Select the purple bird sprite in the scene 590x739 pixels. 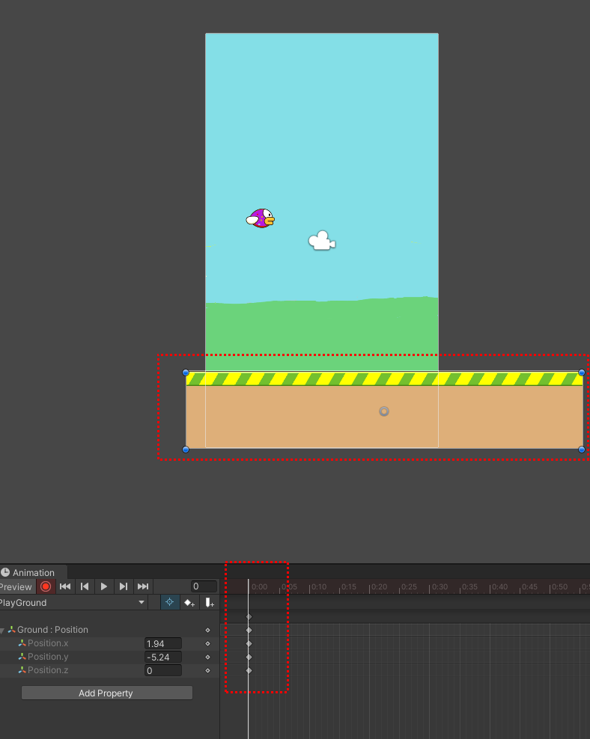tap(261, 218)
